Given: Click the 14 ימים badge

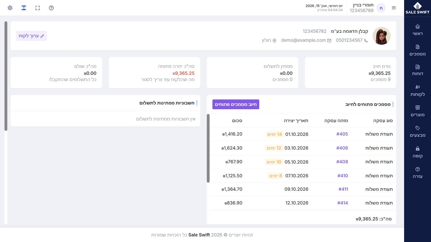Looking at the screenshot, I should point(274,134).
